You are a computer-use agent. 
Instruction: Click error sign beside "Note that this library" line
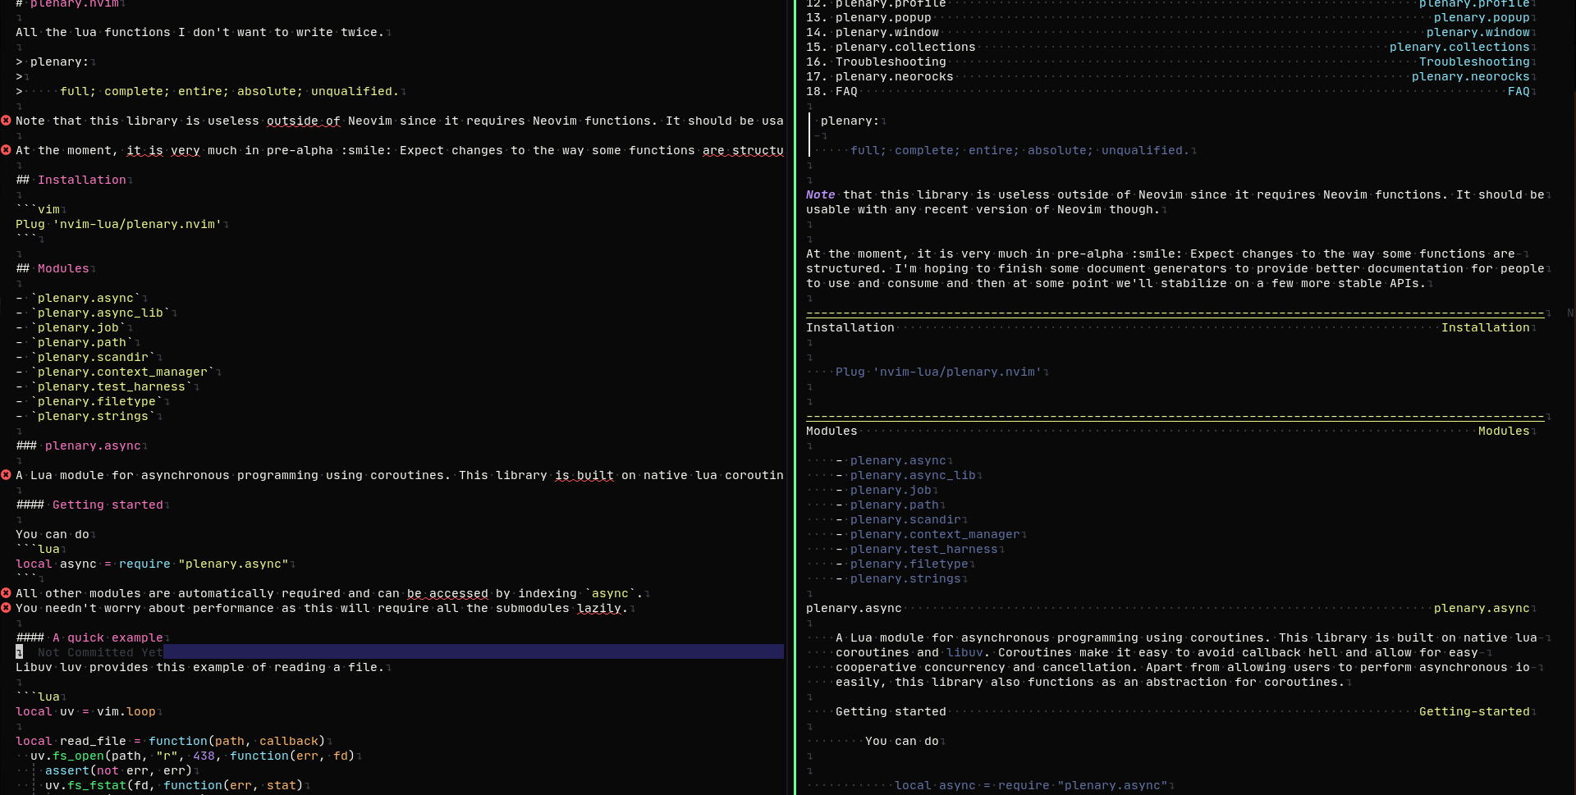click(x=6, y=121)
